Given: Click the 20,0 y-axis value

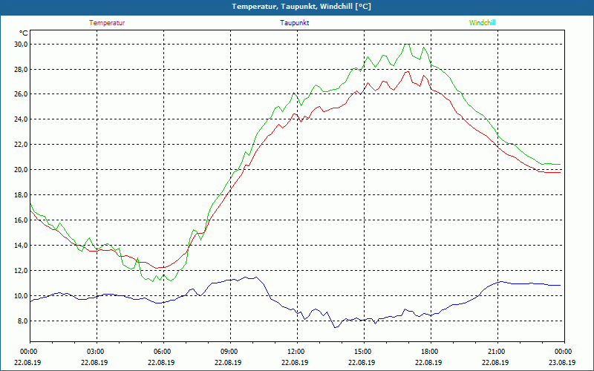Looking at the screenshot, I should click(x=22, y=170).
